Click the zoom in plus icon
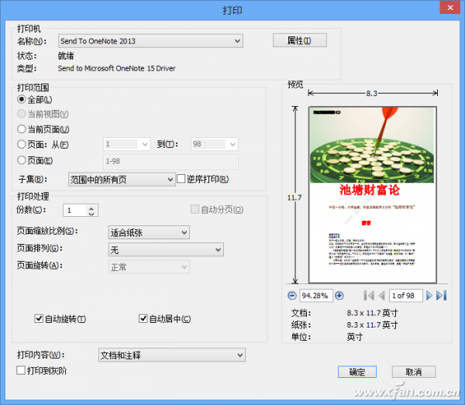 (x=339, y=295)
